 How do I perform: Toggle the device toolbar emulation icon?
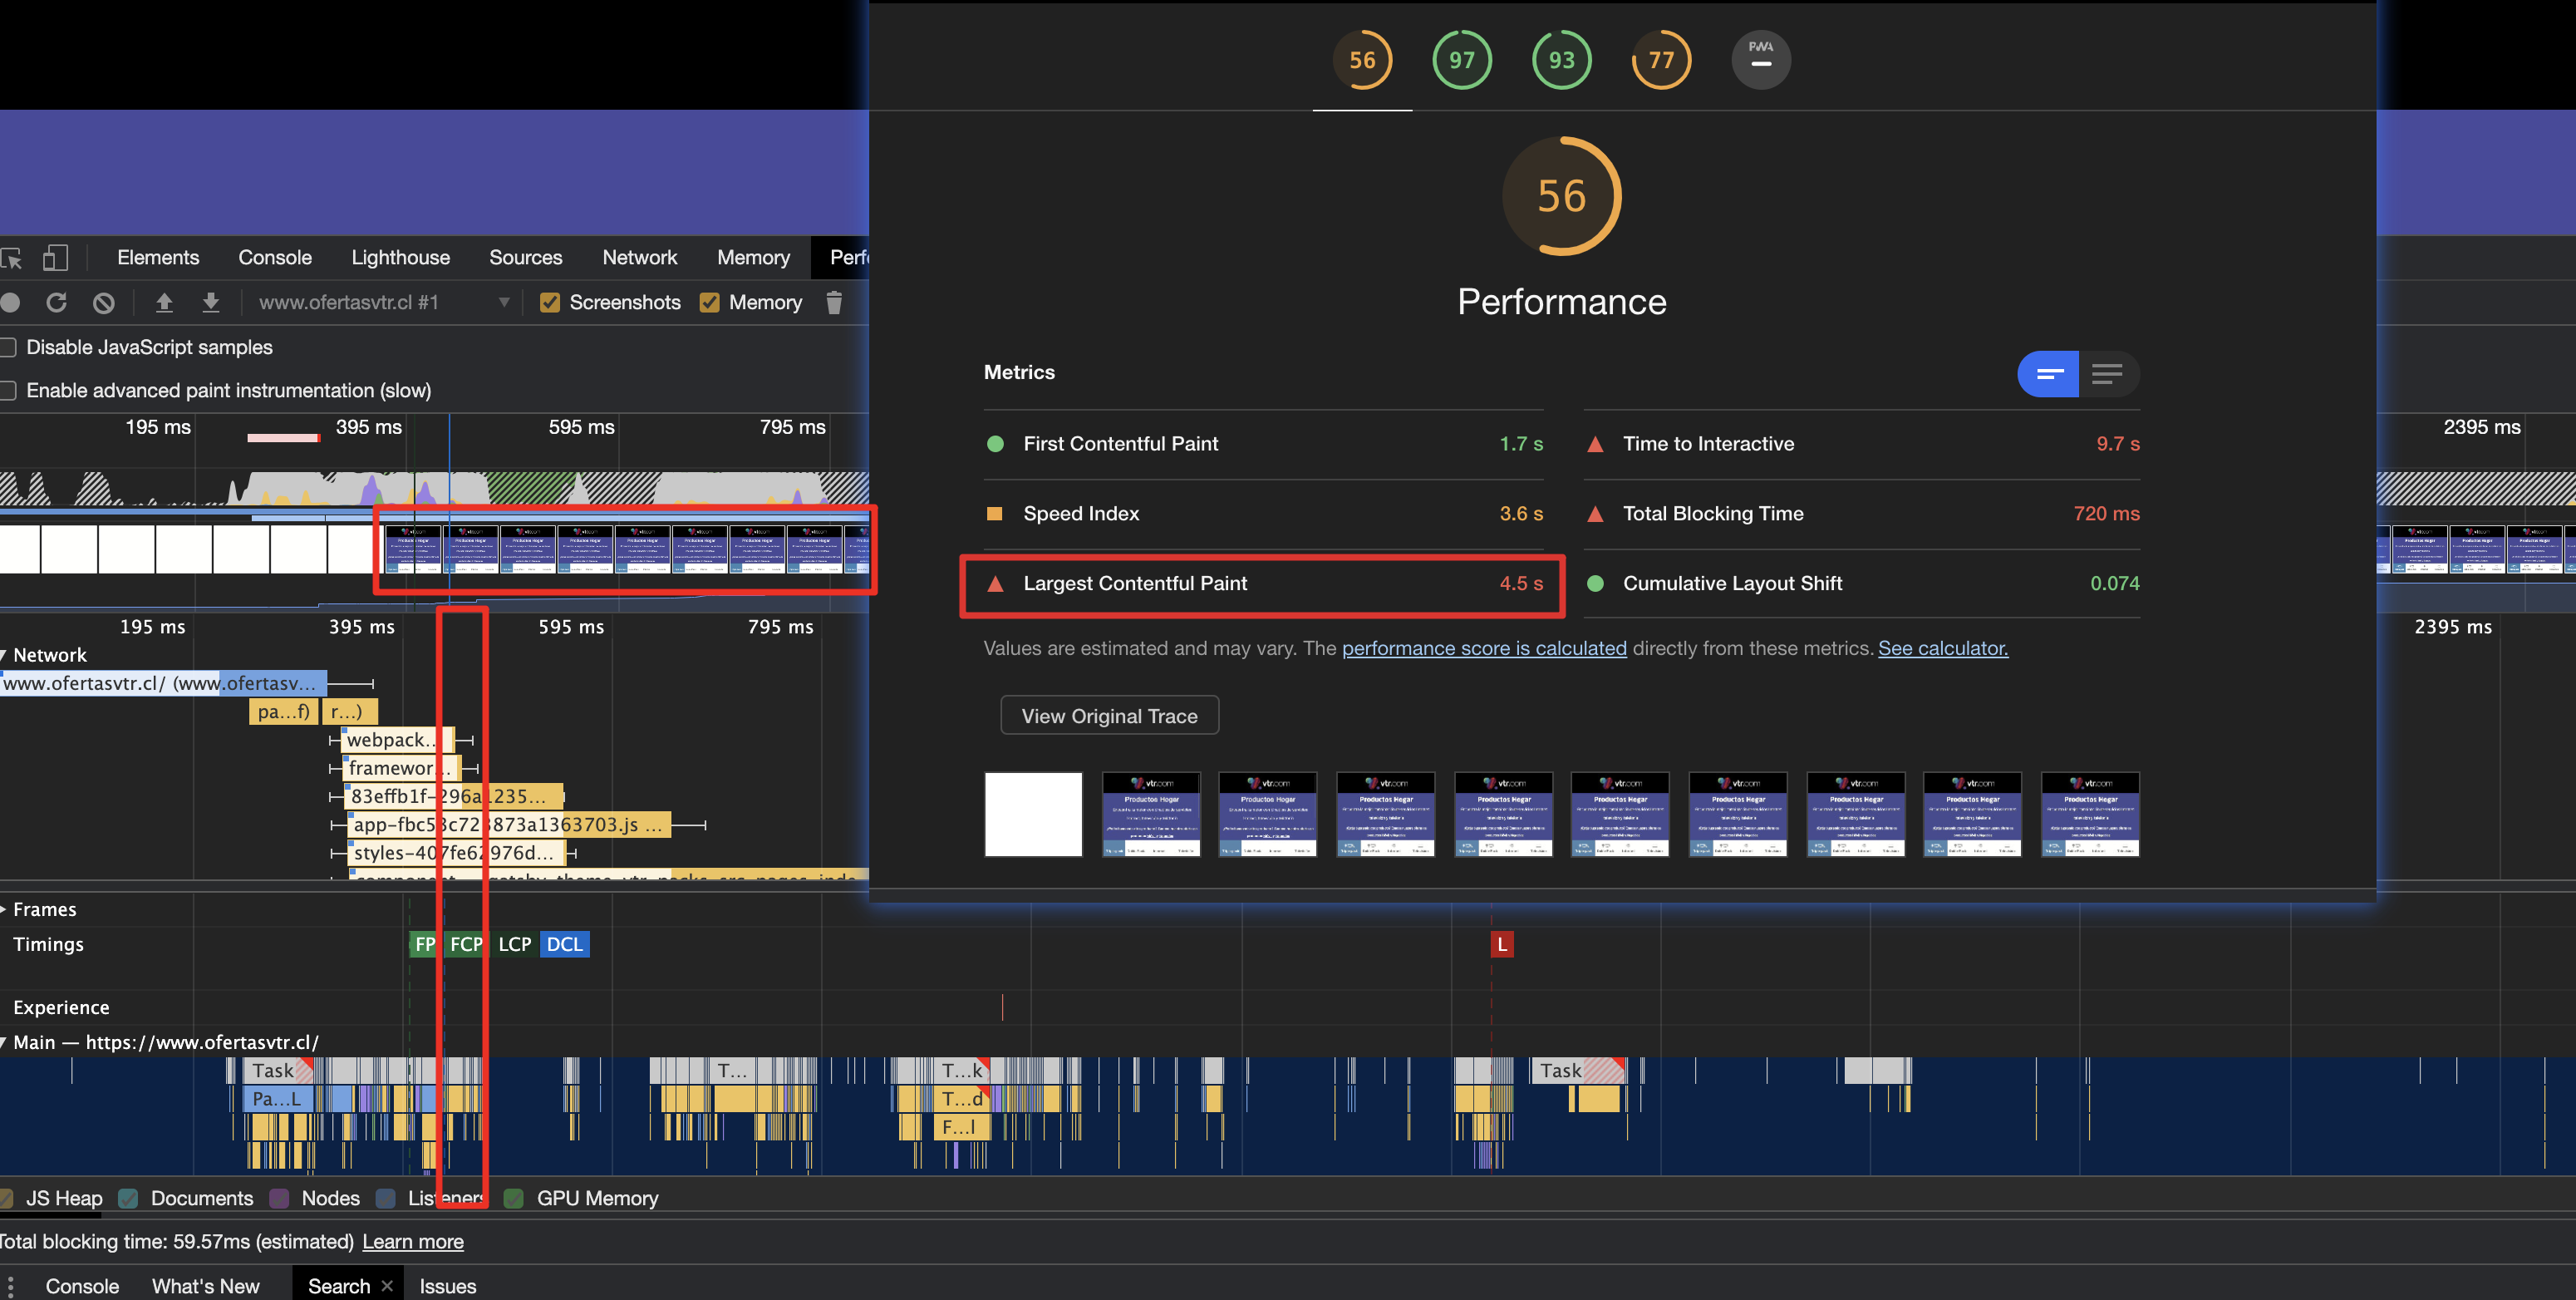coord(56,257)
